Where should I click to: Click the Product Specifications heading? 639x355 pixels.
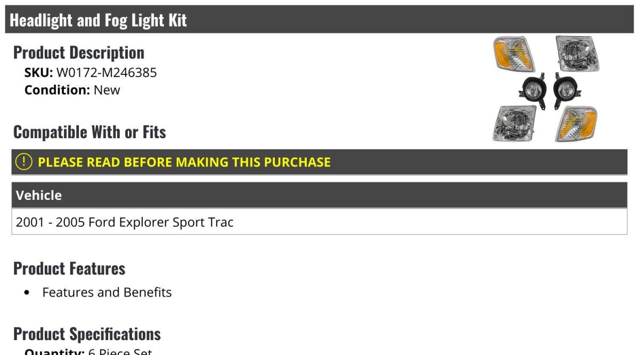tap(87, 334)
